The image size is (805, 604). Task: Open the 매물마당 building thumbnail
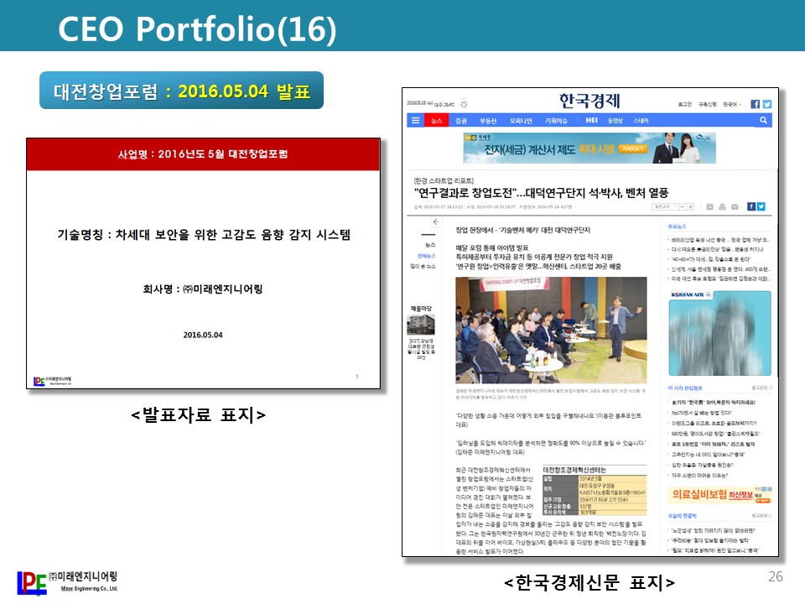(420, 325)
